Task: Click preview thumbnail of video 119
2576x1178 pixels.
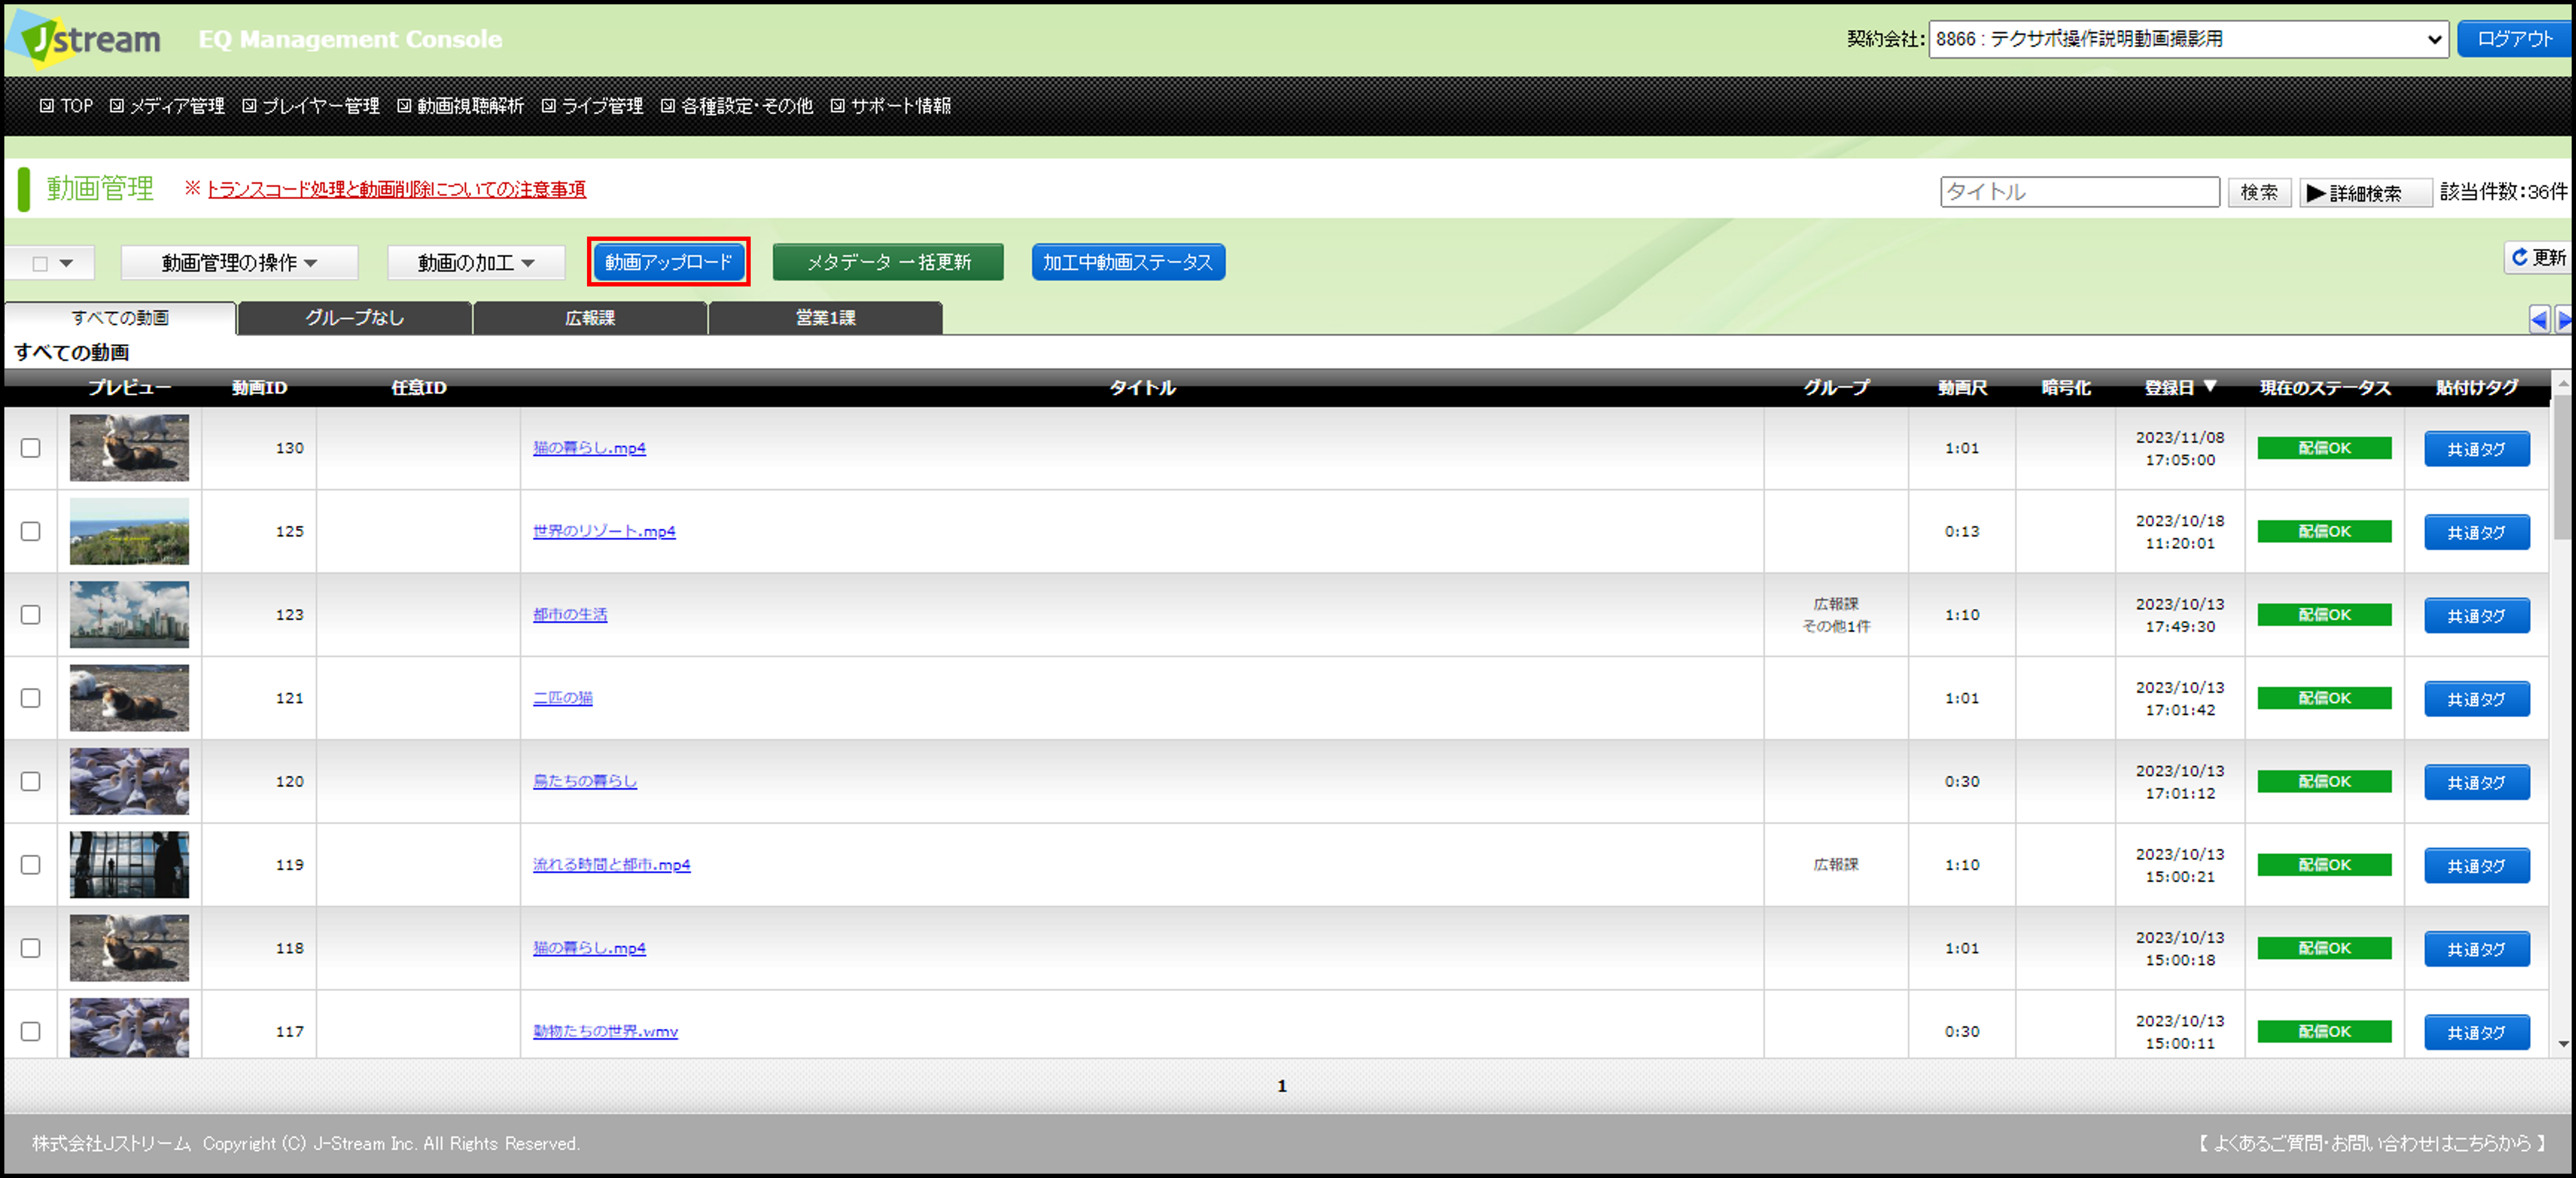Action: (129, 864)
